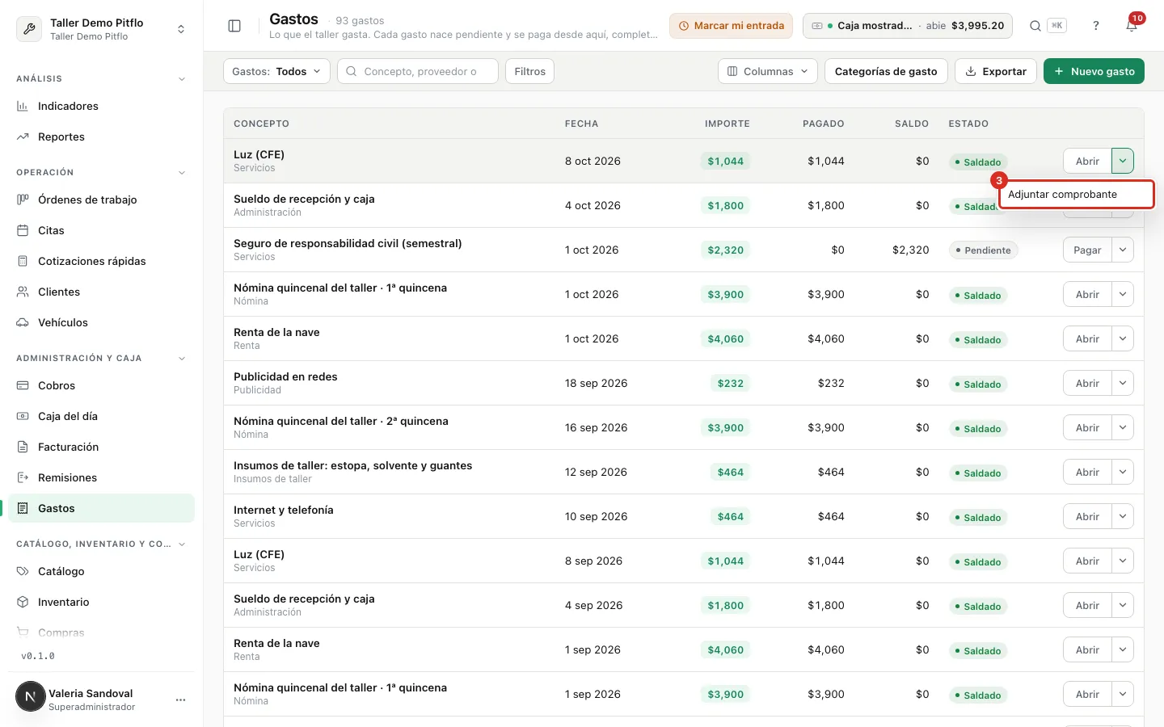Open the search magnifier icon in header

point(1035,26)
